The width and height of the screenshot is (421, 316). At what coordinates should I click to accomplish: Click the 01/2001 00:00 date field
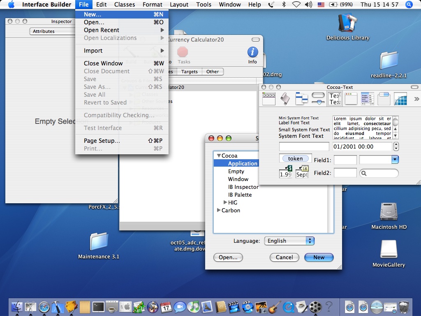[x=363, y=146]
